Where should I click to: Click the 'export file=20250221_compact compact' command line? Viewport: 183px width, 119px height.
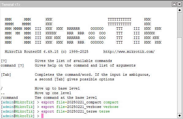[x=80, y=102]
